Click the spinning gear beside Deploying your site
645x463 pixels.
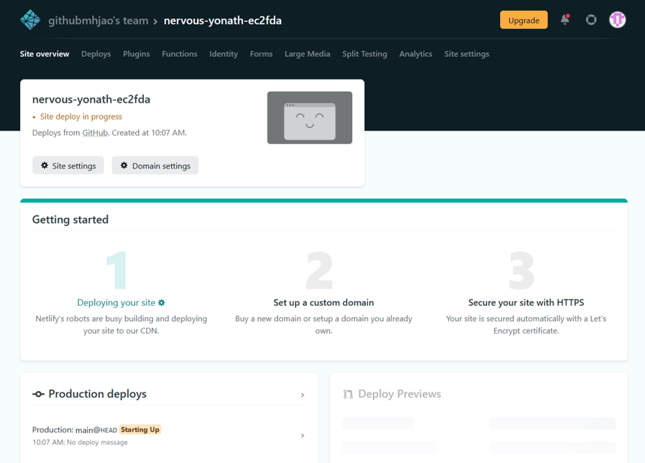point(162,303)
